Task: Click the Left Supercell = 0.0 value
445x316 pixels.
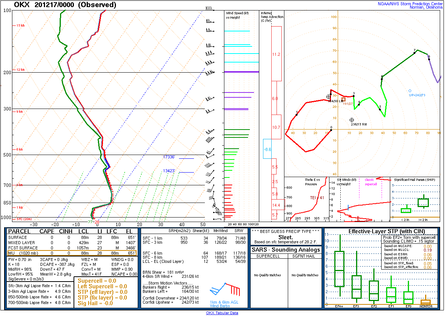Action: 102,286
